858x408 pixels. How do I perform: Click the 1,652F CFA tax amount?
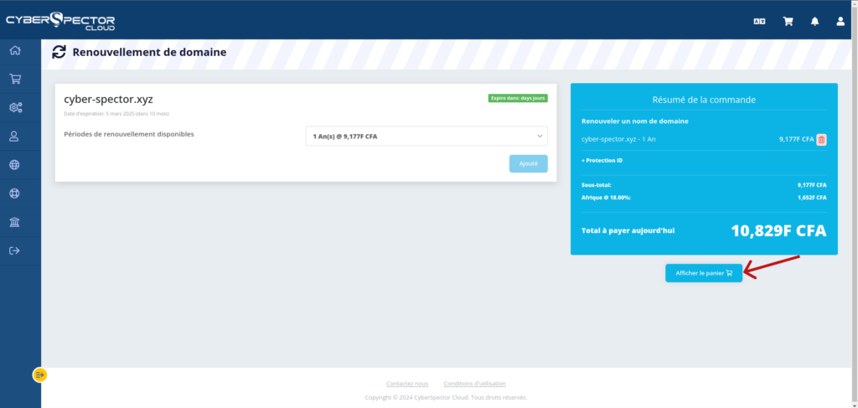812,198
